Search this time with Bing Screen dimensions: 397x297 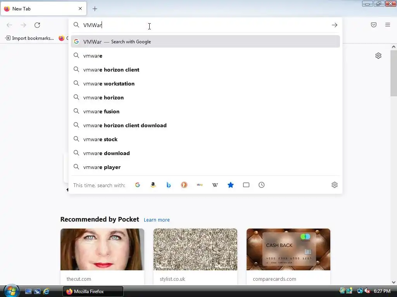pos(169,185)
